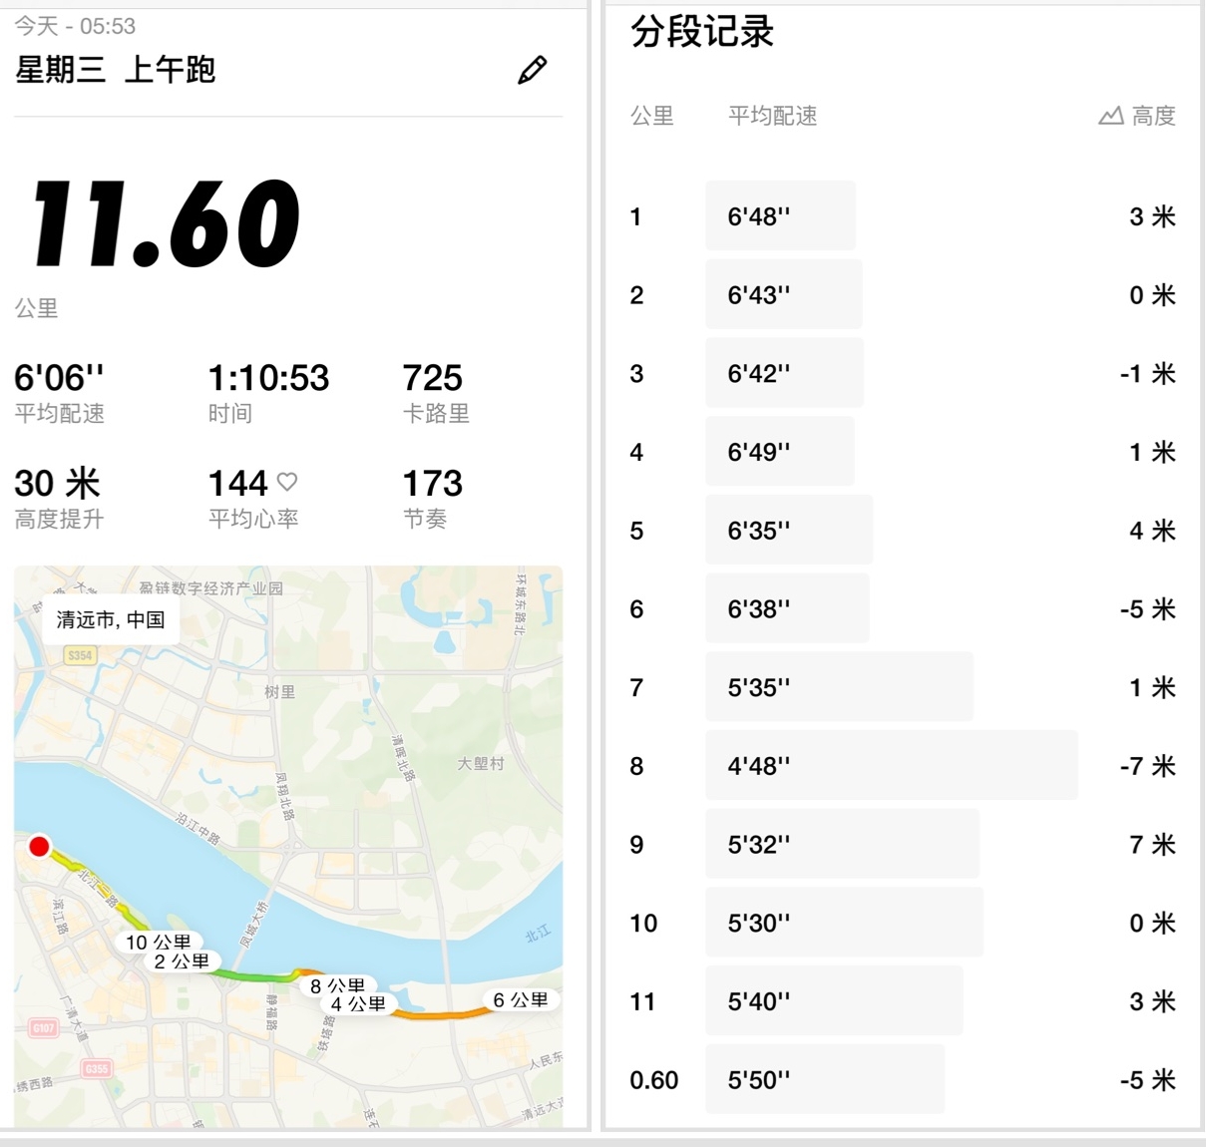
Task: Click the 清远市, 中国 location label
Action: 111,619
